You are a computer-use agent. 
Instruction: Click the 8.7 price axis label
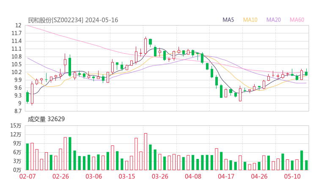[18, 111]
